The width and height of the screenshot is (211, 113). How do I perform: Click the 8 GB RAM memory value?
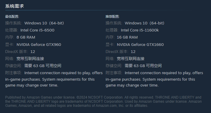[26, 37]
